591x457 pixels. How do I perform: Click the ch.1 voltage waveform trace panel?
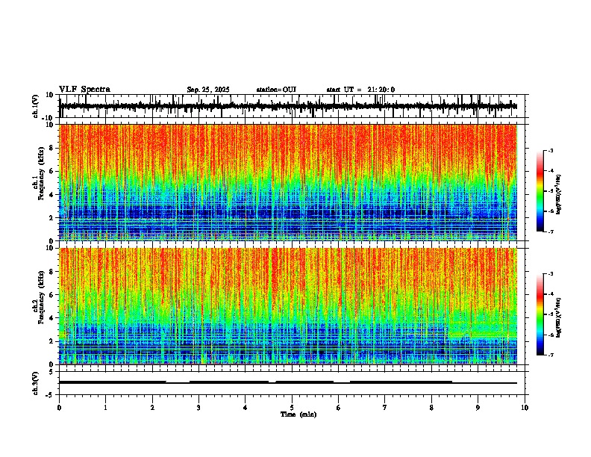[292, 106]
